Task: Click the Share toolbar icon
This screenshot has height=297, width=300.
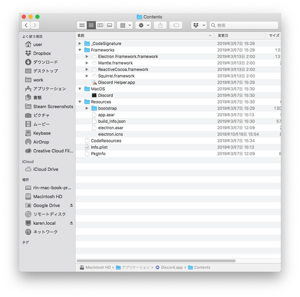Action: 160,25
